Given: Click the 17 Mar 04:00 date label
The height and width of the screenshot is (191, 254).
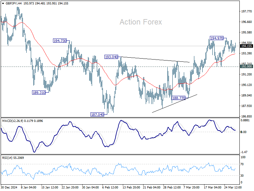Looking at the screenshot, I should point(212,187).
